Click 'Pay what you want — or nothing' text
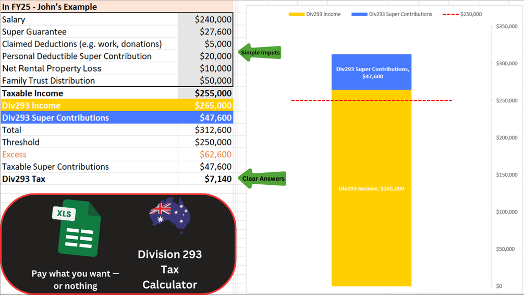524x295 pixels. point(75,279)
